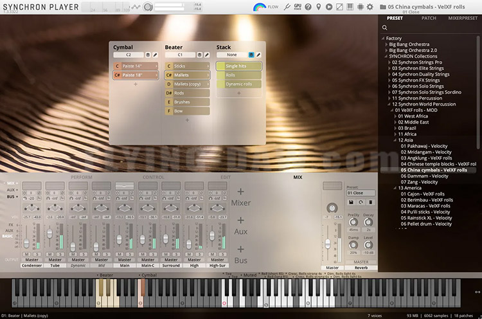Click the waveform icon next to header dial
The image size is (482, 319).
tap(136, 7)
